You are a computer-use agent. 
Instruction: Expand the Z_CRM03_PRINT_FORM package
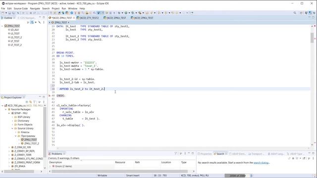[x=9, y=163]
